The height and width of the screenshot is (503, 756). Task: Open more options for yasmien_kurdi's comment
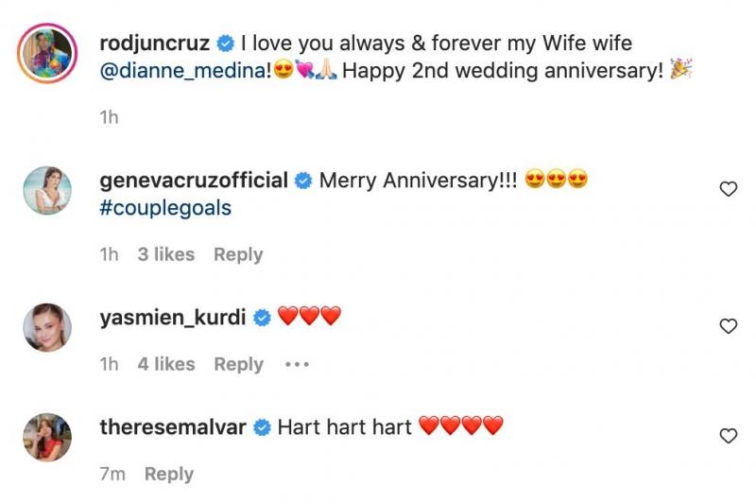click(x=297, y=364)
